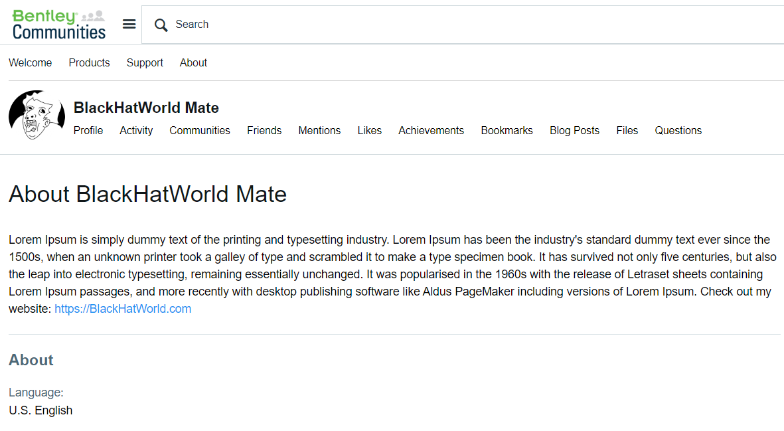This screenshot has width=784, height=431.
Task: Click the Bentley Communities logo
Action: [x=59, y=25]
